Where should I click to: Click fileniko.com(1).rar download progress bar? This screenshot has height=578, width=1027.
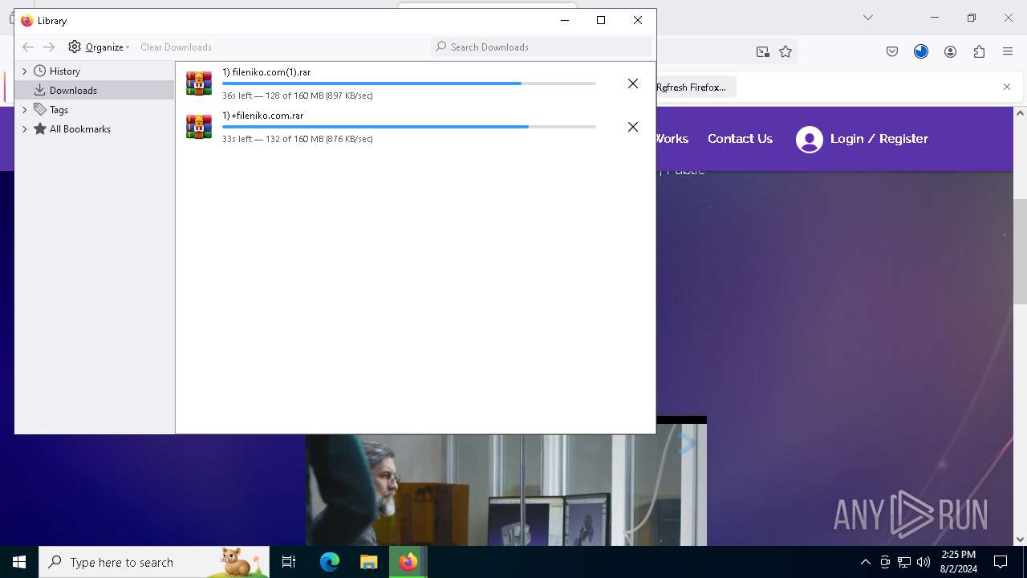pos(409,83)
